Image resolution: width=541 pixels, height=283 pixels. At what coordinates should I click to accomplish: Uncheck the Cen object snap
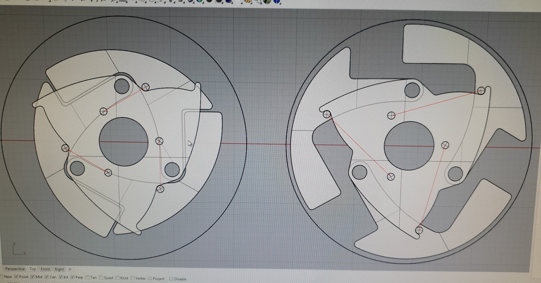[x=46, y=277]
